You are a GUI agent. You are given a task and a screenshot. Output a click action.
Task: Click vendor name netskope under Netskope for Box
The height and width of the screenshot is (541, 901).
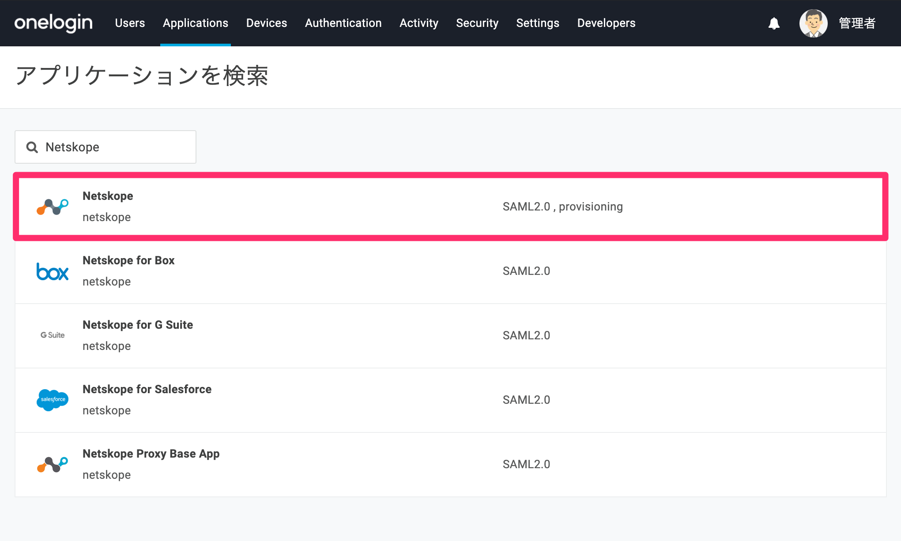pyautogui.click(x=106, y=282)
